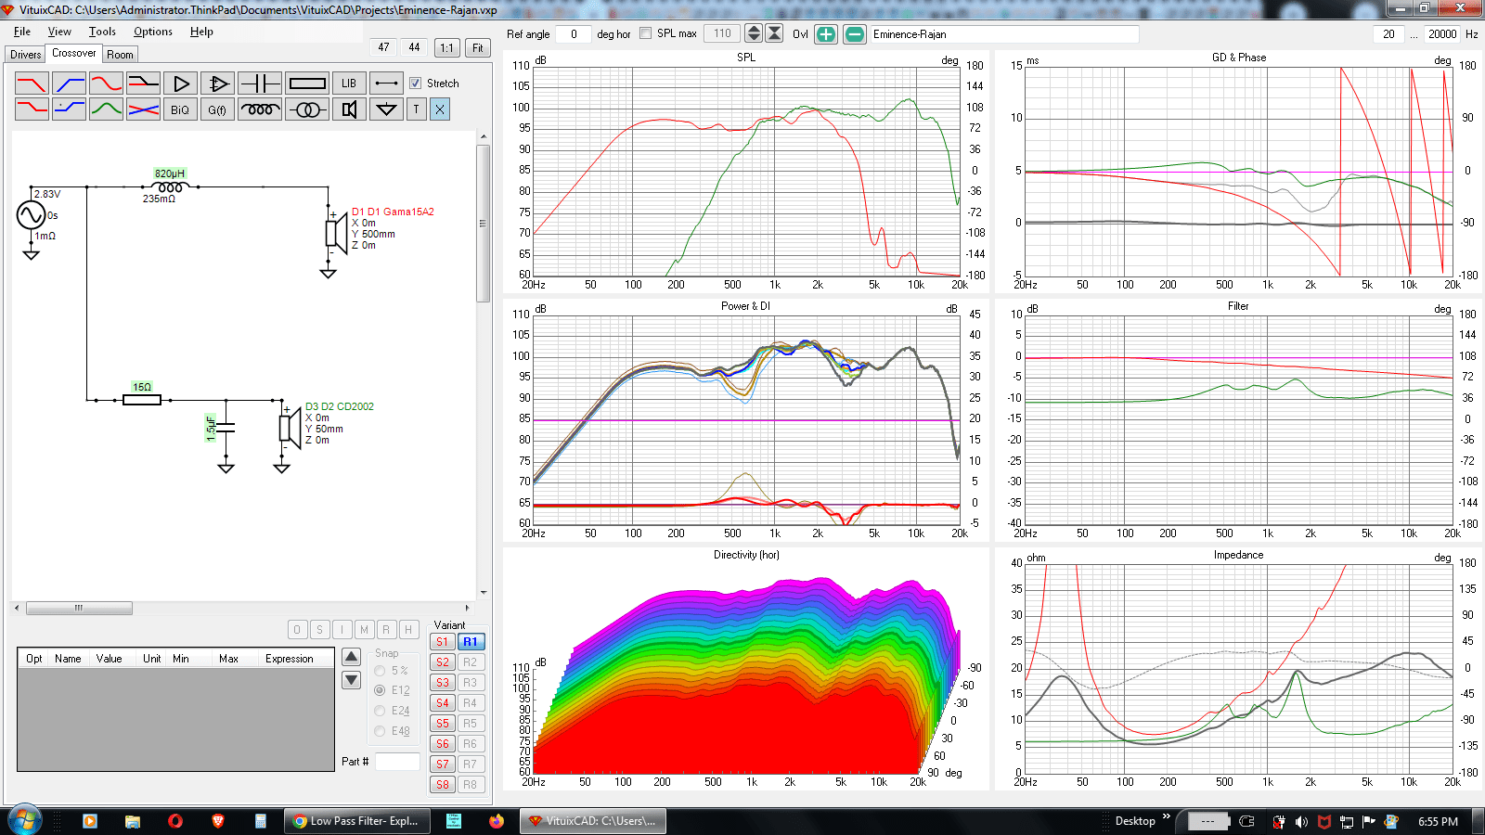Add a BiQ biquad block
Screen dimensions: 1485x835
[181, 109]
